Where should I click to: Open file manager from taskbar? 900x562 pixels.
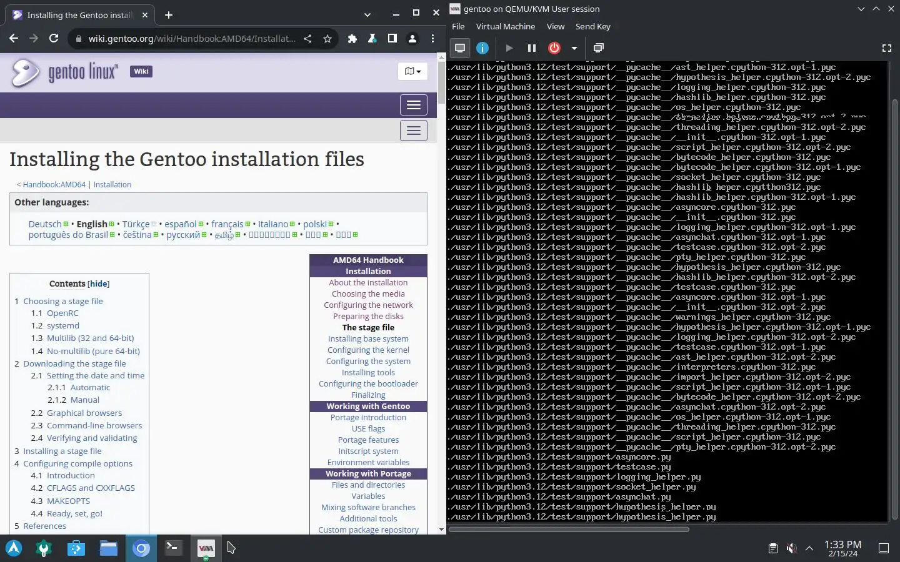click(x=109, y=548)
